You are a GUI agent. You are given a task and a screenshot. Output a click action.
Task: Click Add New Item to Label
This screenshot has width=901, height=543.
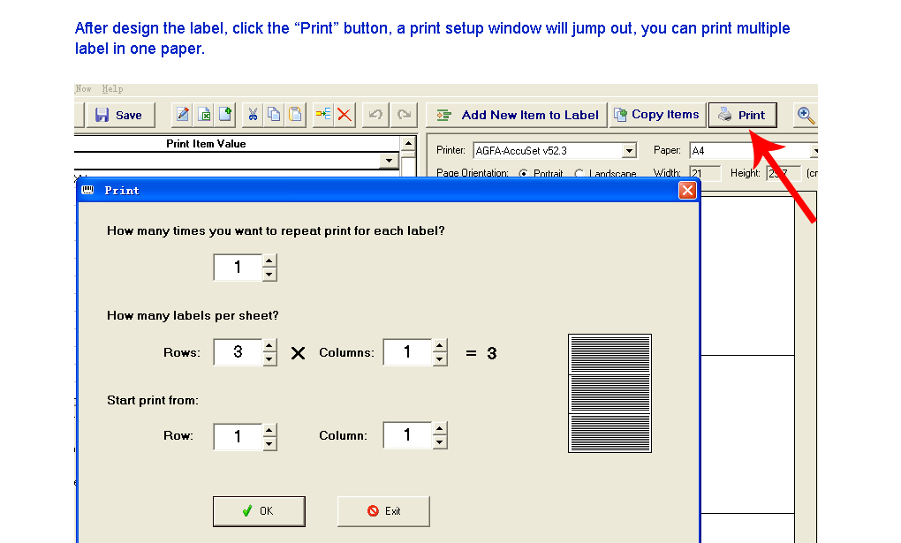[x=518, y=115]
